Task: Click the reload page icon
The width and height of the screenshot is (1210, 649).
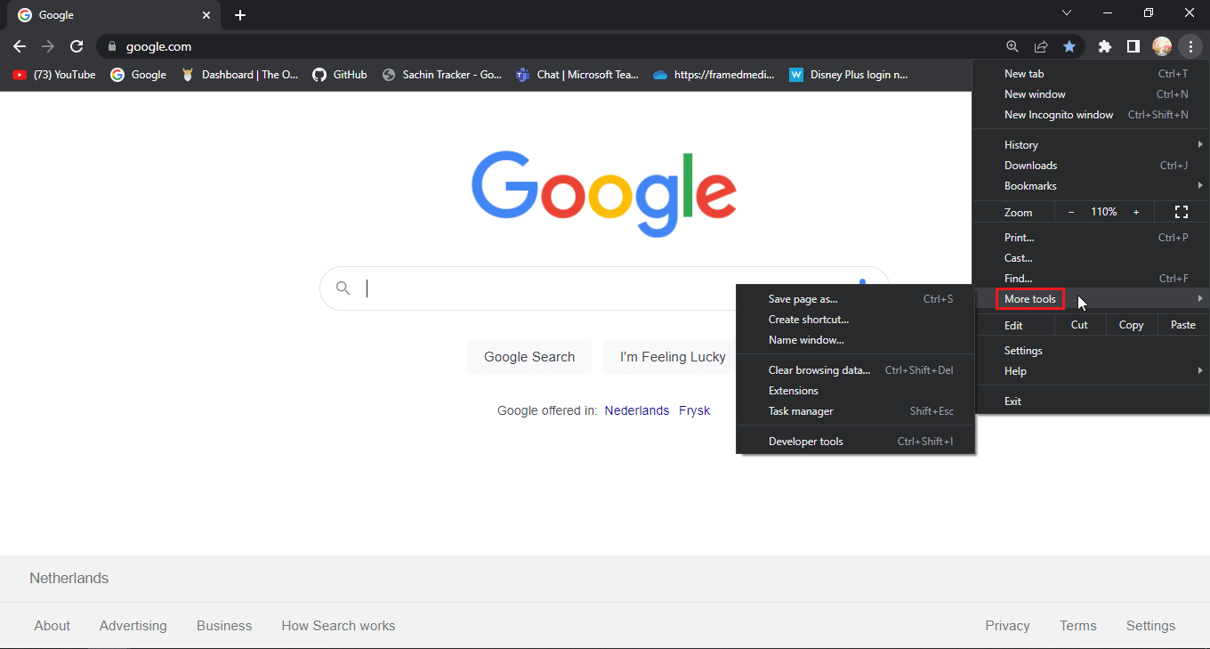Action: pos(77,46)
